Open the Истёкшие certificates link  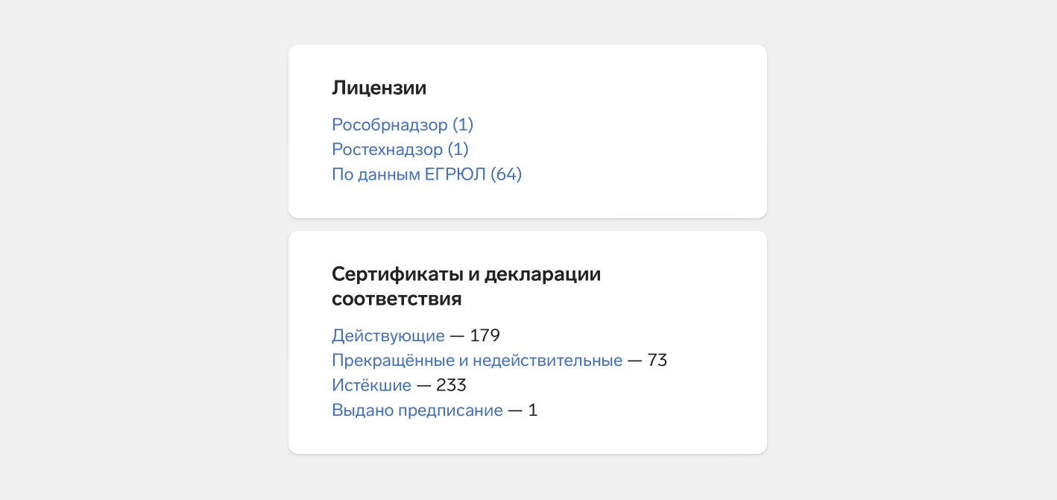click(x=371, y=385)
